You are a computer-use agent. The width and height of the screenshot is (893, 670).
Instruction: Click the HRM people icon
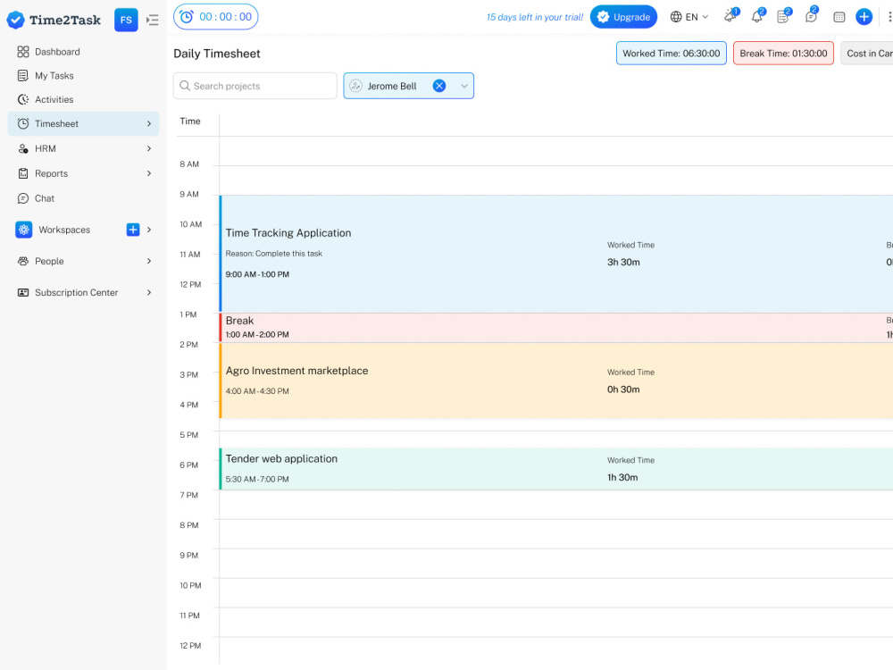tap(23, 148)
